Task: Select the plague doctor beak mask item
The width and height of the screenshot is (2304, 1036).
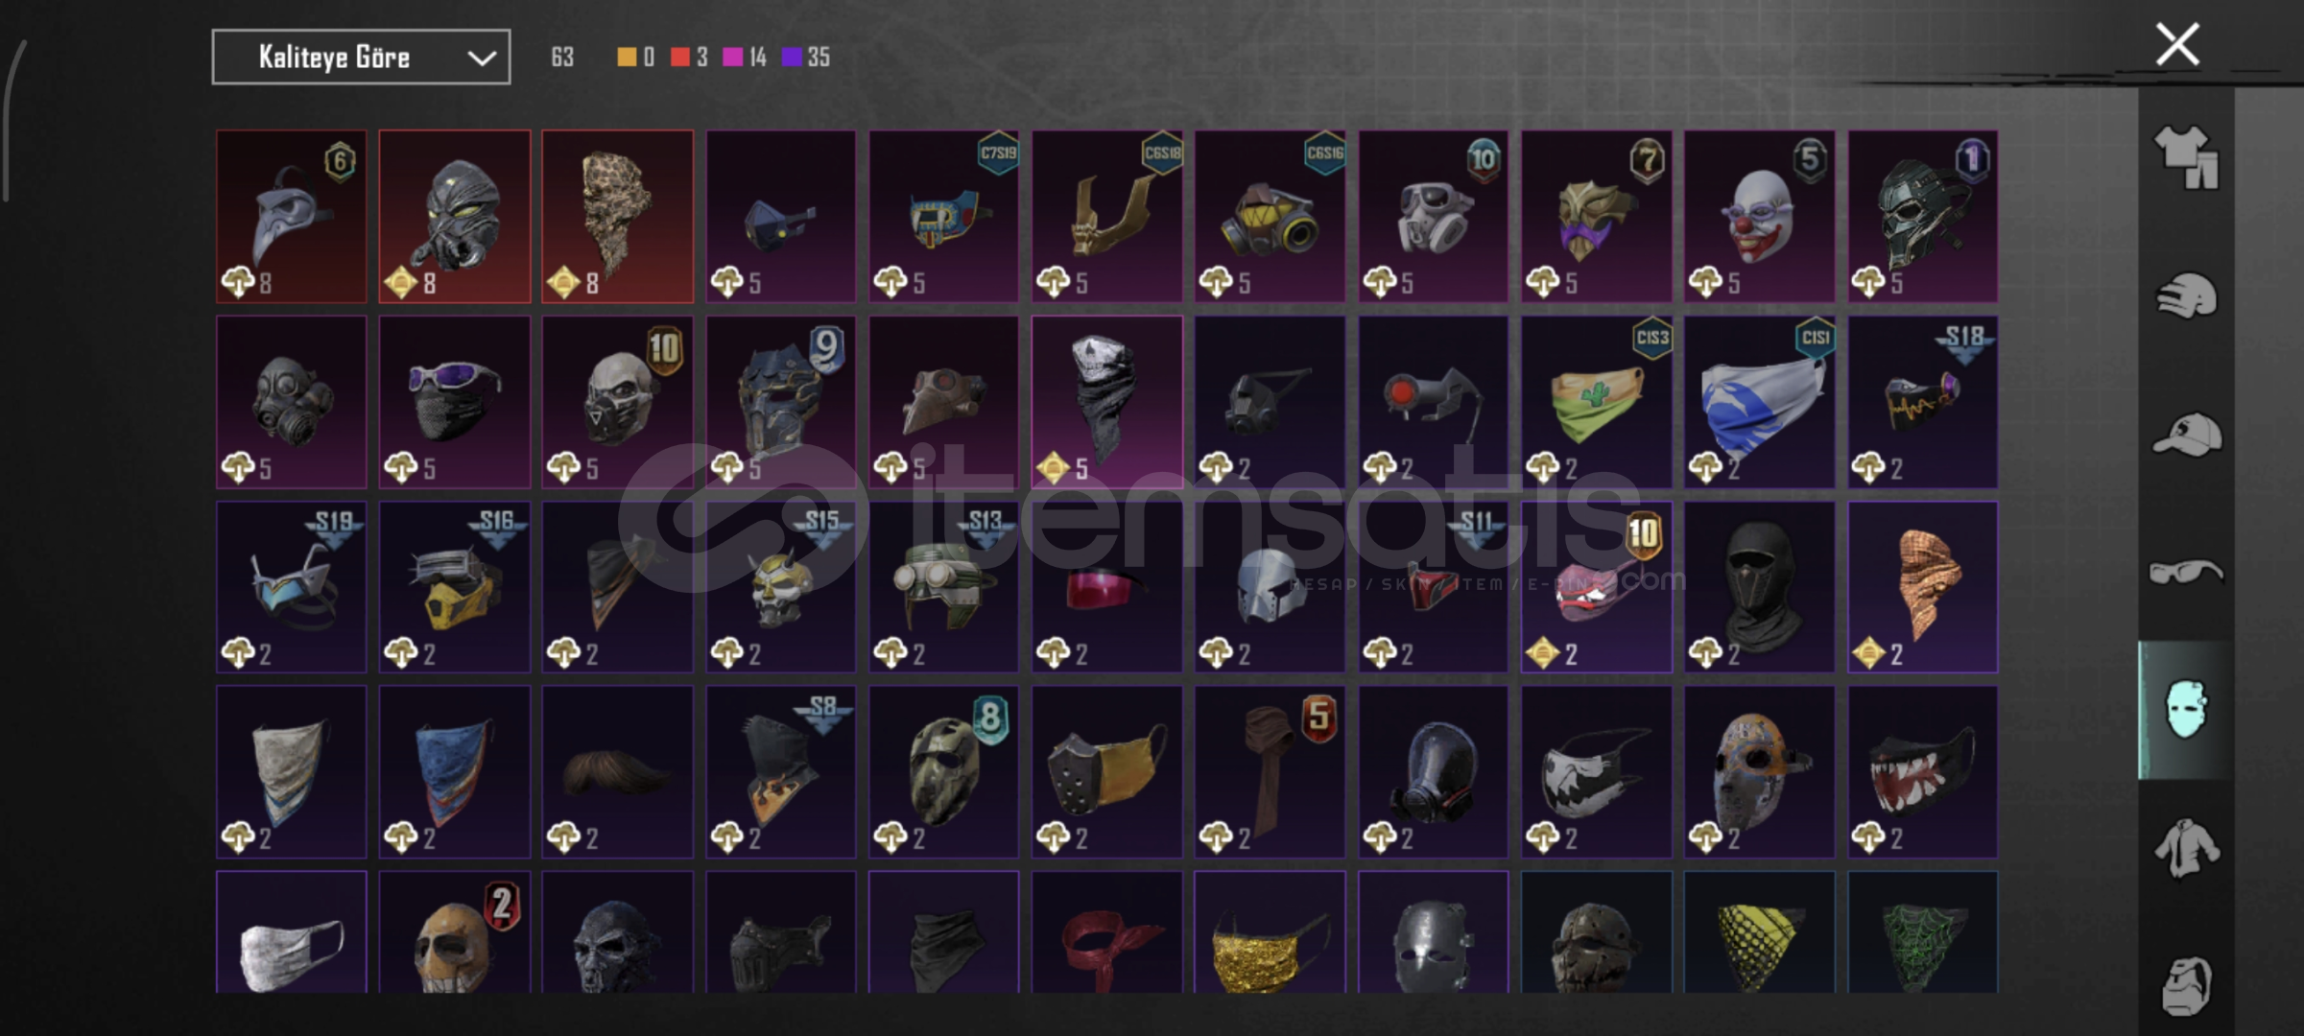Action: click(x=292, y=217)
